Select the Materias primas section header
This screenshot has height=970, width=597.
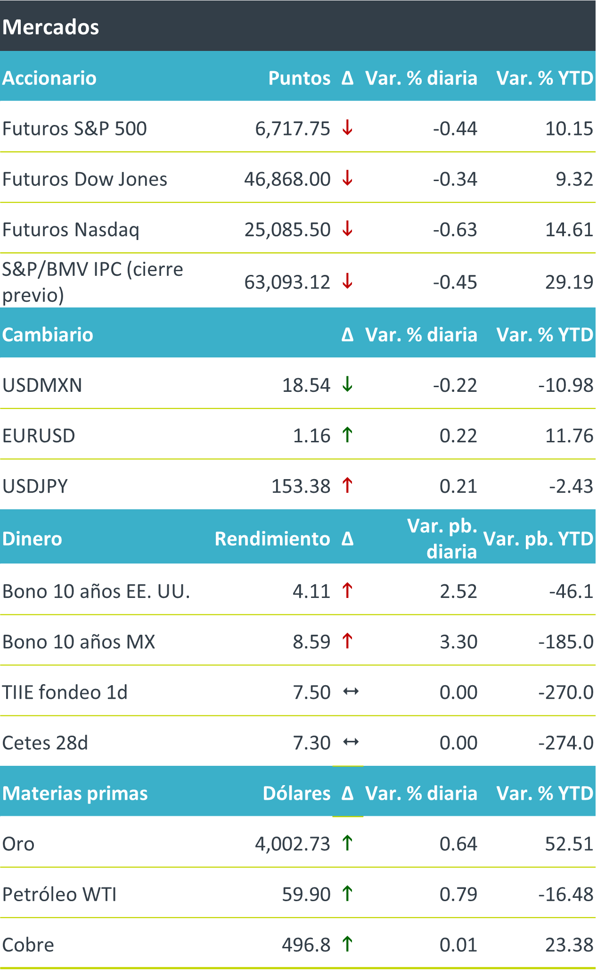(75, 793)
